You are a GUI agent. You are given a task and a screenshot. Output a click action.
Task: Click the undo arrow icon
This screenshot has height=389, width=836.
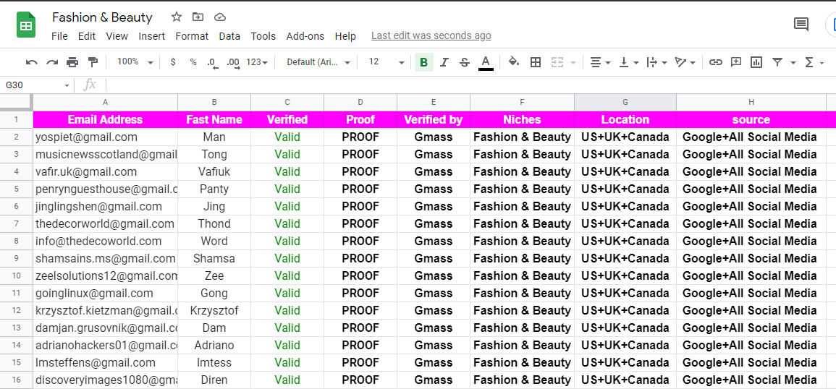click(x=32, y=62)
